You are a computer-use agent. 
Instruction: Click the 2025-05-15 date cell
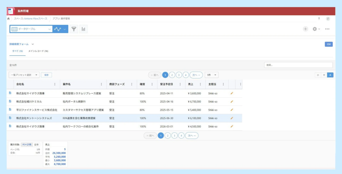point(166,110)
